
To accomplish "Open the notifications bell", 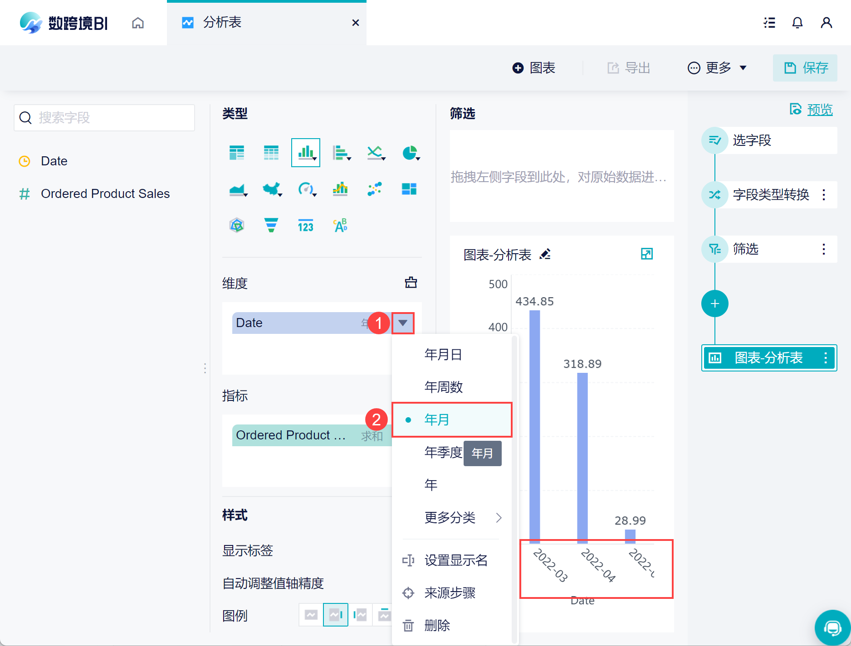I will (x=797, y=23).
